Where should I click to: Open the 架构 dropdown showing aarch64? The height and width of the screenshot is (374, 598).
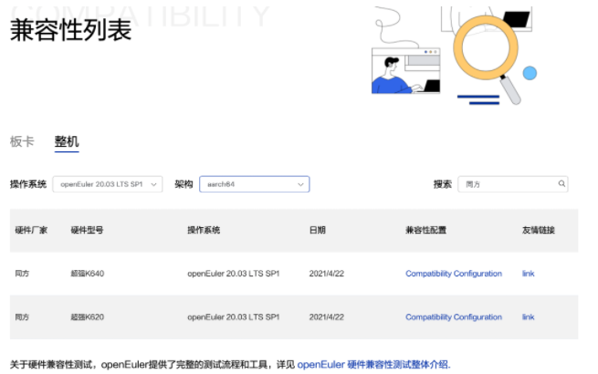point(255,184)
